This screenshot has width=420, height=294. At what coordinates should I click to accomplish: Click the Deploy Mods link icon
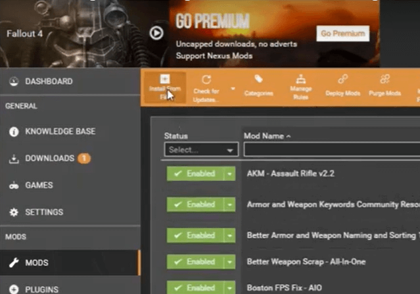[x=342, y=79]
